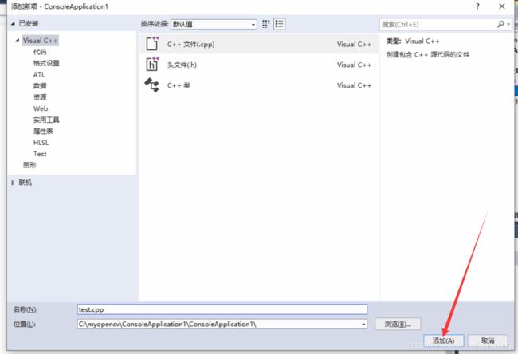The image size is (518, 354).
Task: Click the 添加(A) button
Action: pyautogui.click(x=444, y=340)
